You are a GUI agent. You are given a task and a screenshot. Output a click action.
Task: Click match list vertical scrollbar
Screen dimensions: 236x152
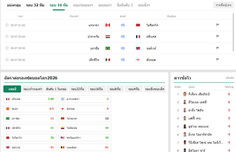(x=233, y=32)
